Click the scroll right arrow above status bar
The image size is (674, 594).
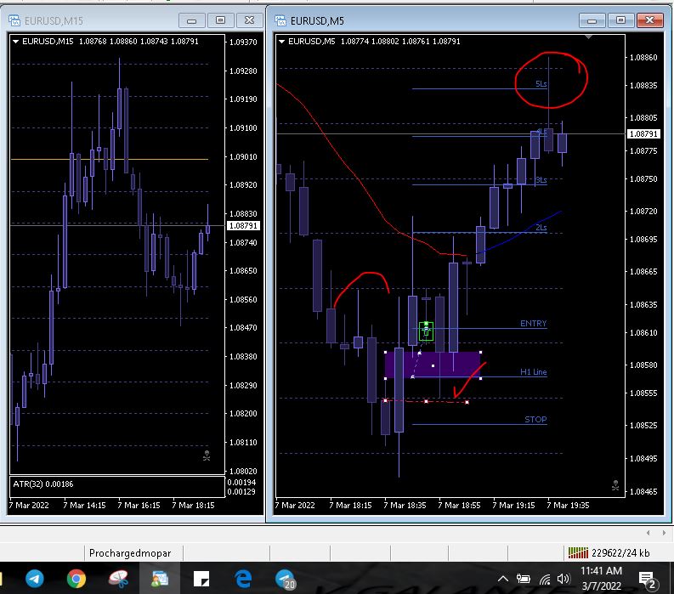point(664,533)
